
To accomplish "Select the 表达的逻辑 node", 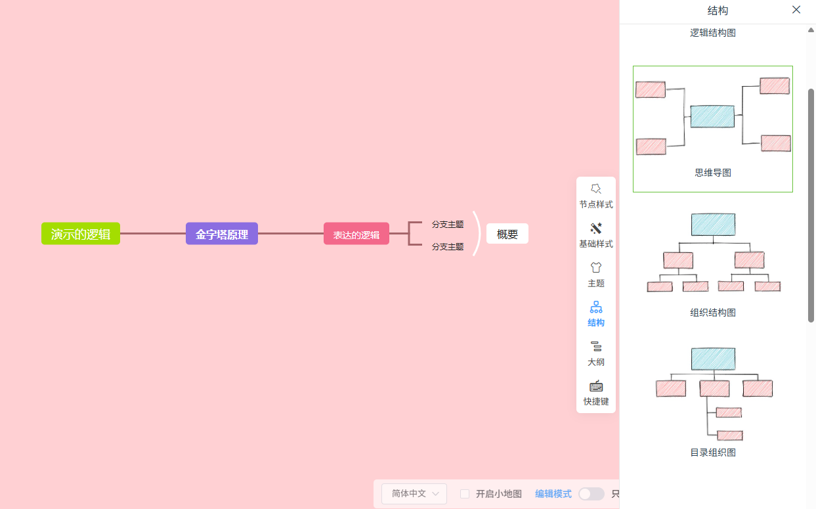I will pyautogui.click(x=356, y=233).
